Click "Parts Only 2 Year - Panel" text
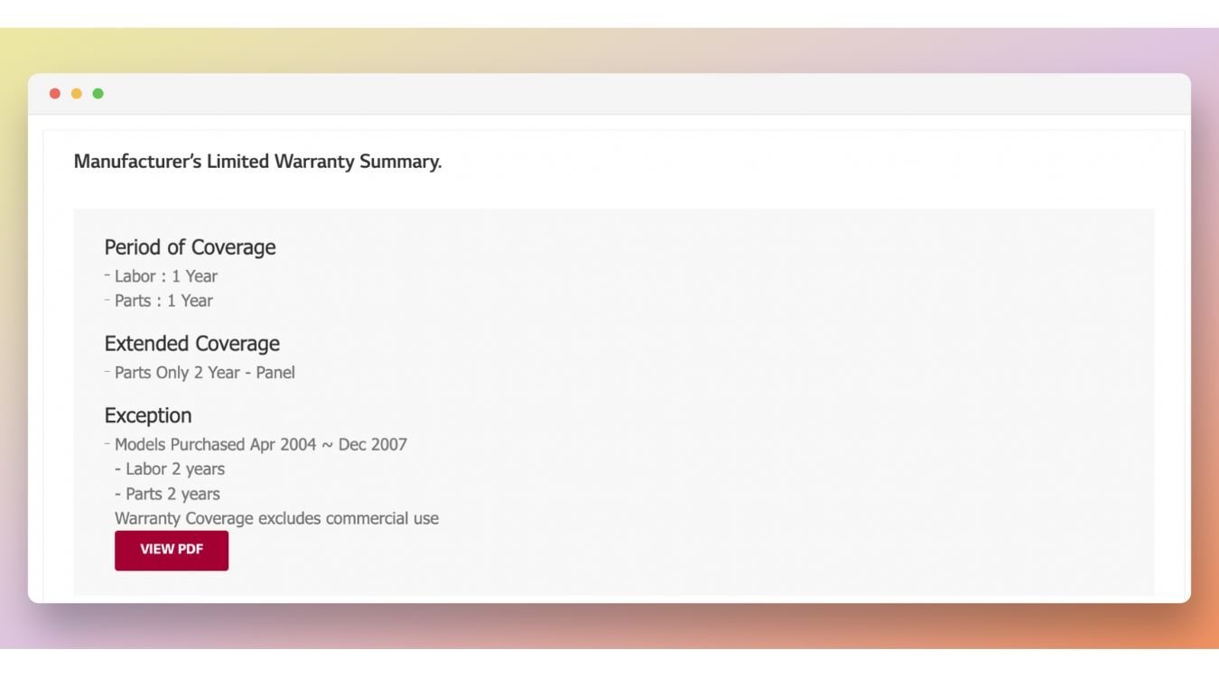 coord(204,372)
